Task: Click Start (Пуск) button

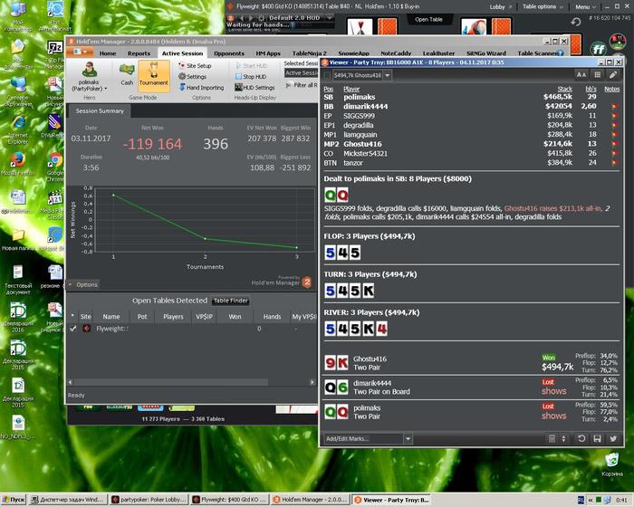Action: [14, 500]
